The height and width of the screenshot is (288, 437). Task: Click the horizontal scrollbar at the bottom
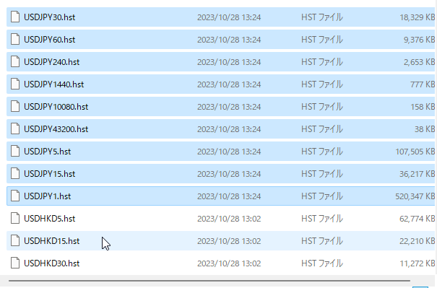pos(209,281)
